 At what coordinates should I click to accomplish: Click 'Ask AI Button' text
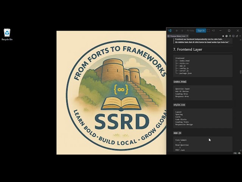pos(182,91)
